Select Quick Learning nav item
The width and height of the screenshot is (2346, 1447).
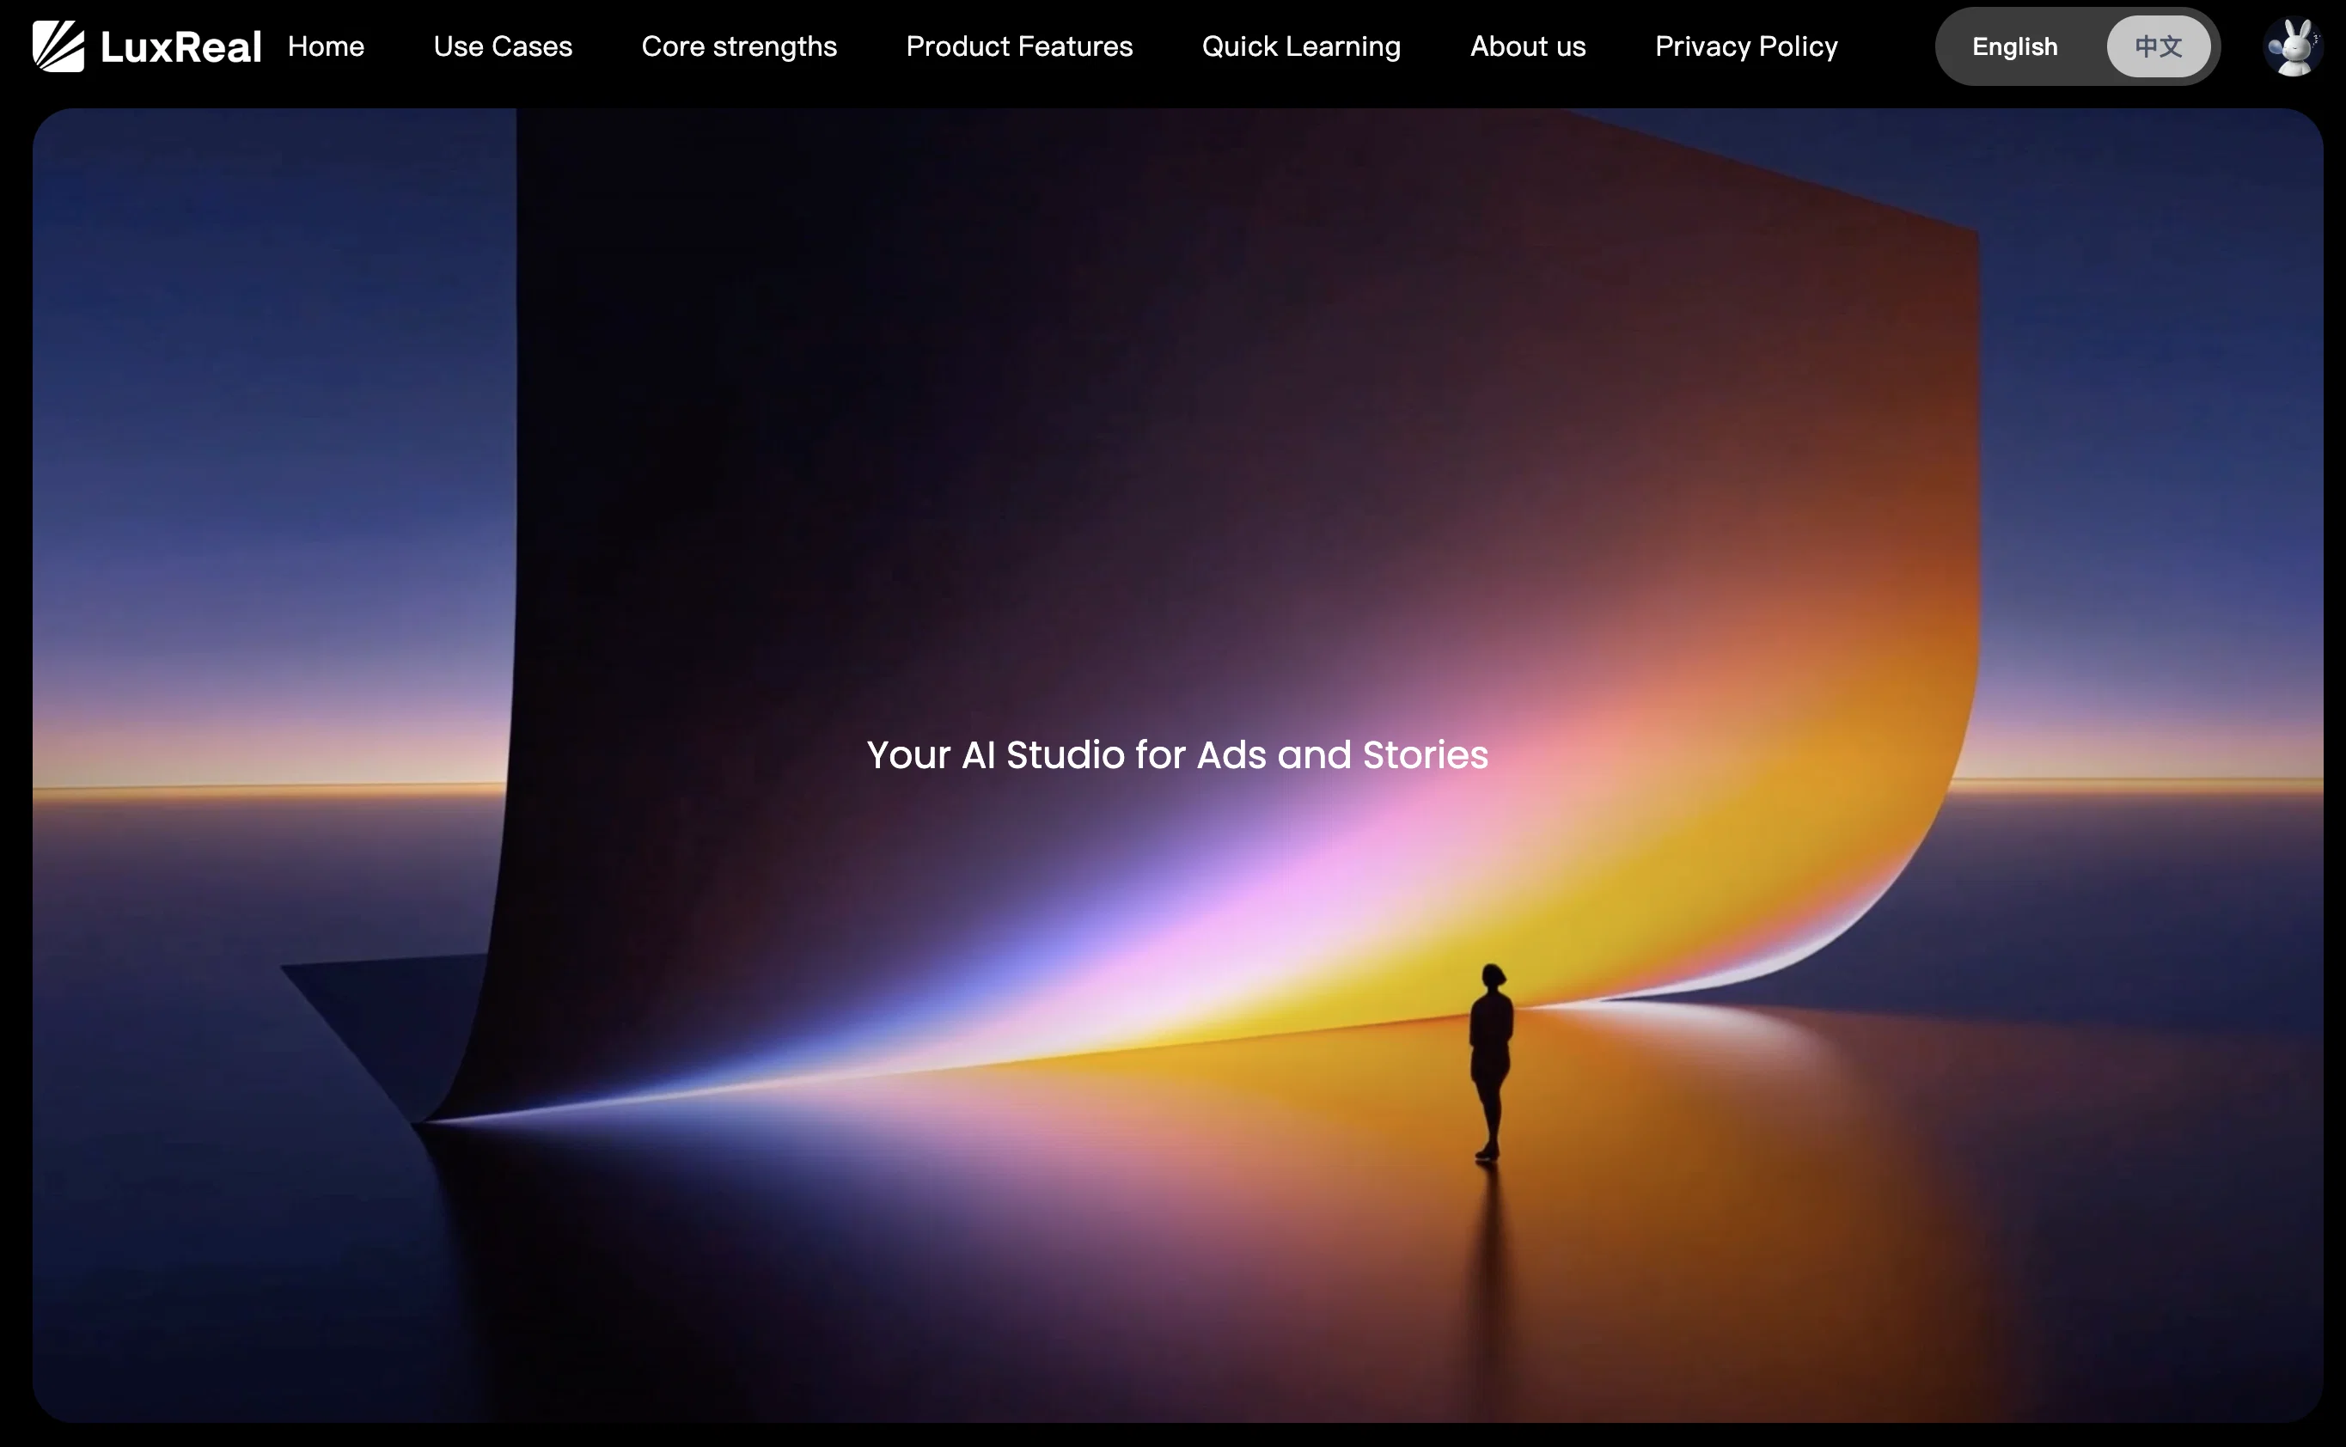click(x=1301, y=46)
